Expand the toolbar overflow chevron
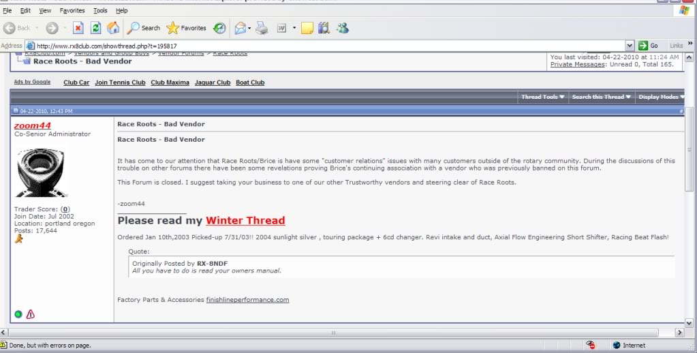 pos(690,44)
